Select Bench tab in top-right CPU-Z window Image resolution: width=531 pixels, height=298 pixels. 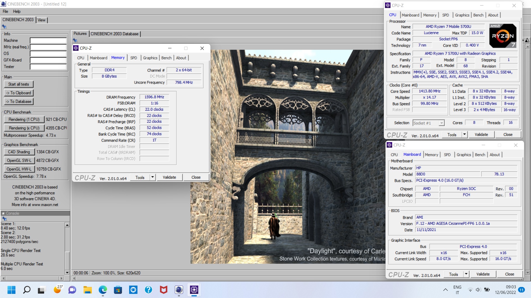[478, 15]
